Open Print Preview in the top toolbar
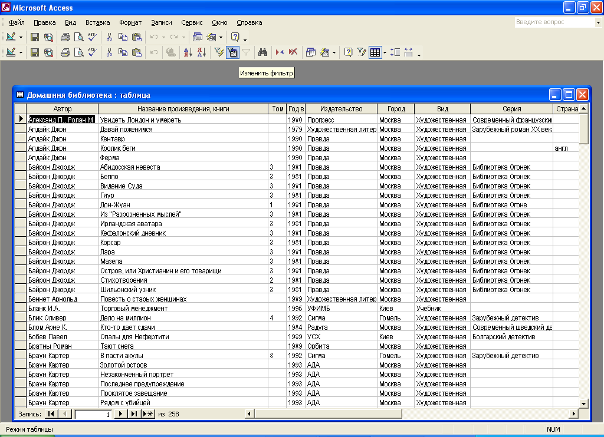The height and width of the screenshot is (437, 604). pos(79,37)
